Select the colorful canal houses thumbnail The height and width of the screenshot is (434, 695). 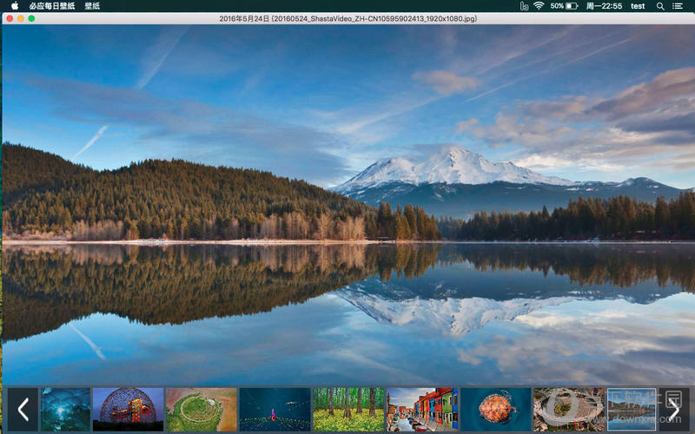click(x=422, y=409)
